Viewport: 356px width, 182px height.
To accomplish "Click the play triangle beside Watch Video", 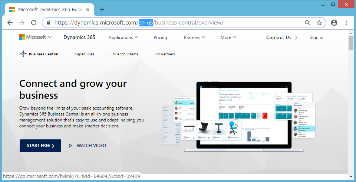I will coord(70,146).
